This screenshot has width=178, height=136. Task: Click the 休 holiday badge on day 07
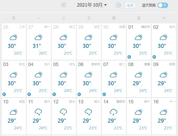pyautogui.click(x=104, y=94)
